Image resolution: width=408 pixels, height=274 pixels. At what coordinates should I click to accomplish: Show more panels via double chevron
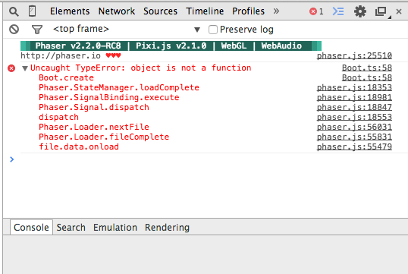tap(276, 11)
